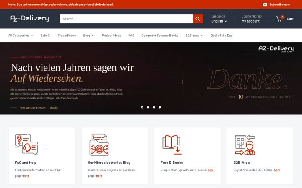The height and width of the screenshot is (188, 302).
Task: Open My account
Action: pos(250,21)
